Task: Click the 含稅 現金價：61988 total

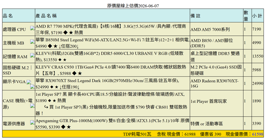Action: [x=176, y=134]
